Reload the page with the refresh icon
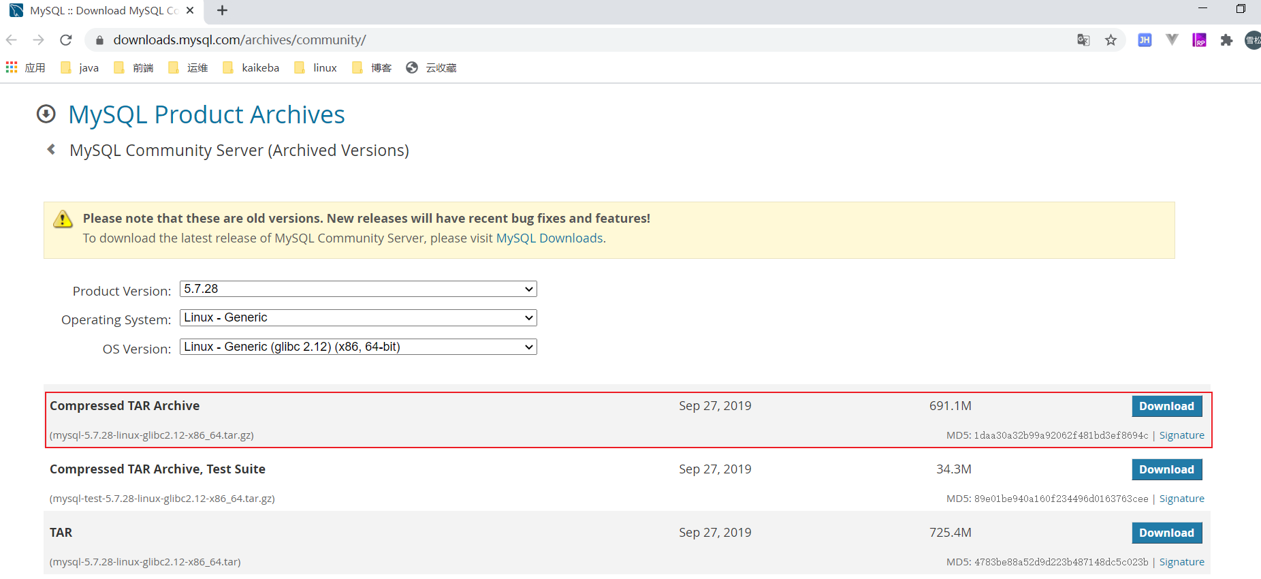This screenshot has height=579, width=1261. click(x=66, y=40)
